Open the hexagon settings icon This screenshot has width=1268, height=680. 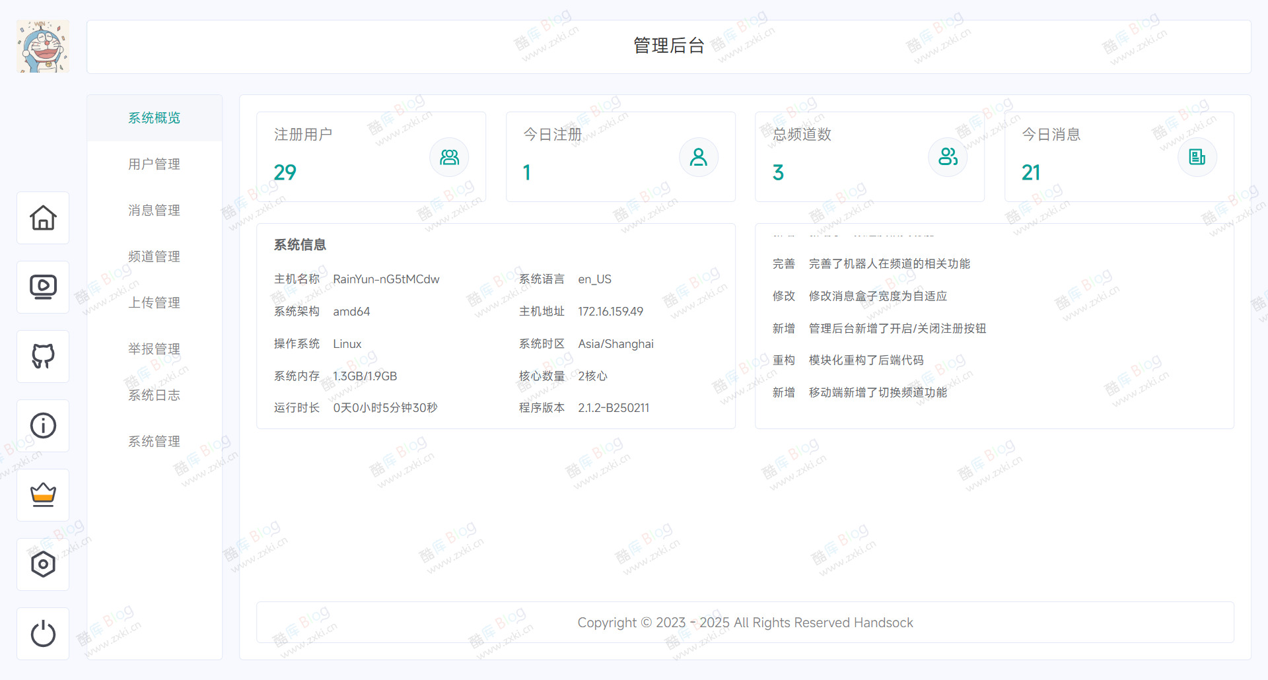(42, 564)
